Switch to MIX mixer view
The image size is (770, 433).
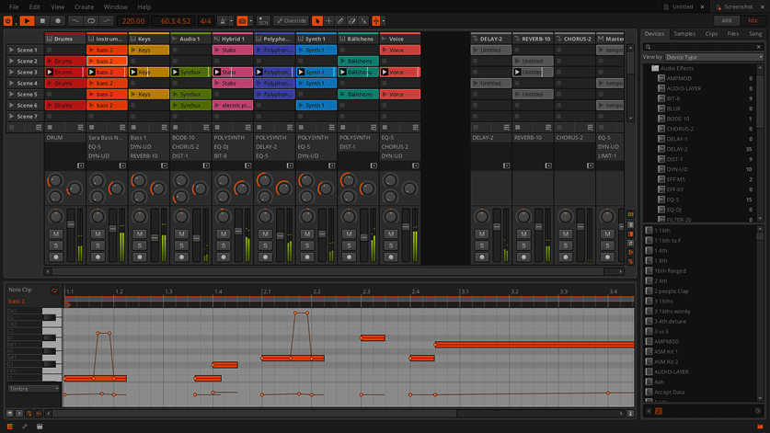click(753, 20)
